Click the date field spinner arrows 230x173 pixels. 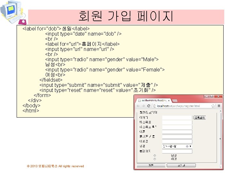coord(187,146)
